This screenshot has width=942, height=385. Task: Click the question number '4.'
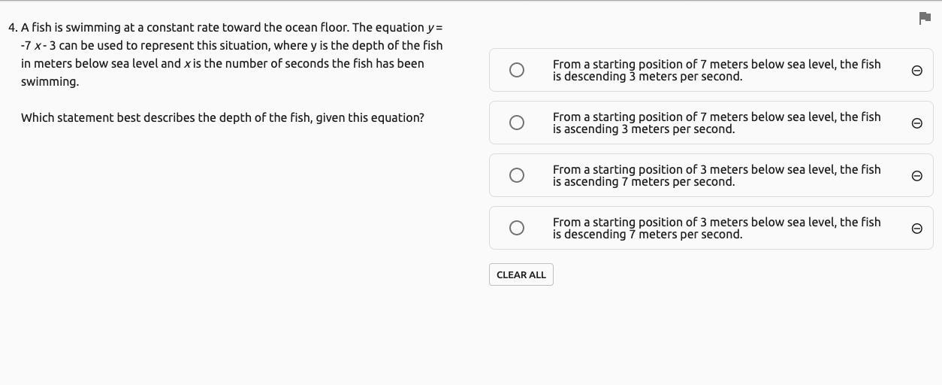click(x=13, y=28)
